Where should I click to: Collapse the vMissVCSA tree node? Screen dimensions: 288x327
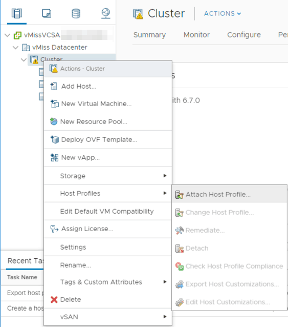[x=8, y=35]
